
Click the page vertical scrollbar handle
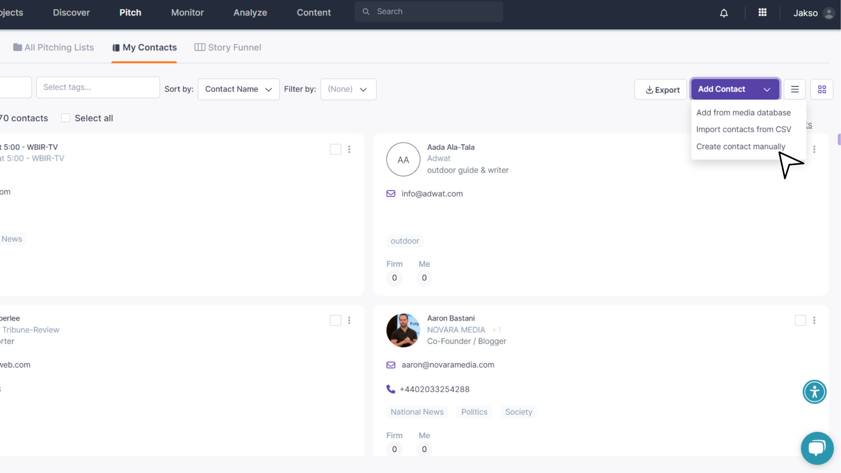(x=839, y=139)
